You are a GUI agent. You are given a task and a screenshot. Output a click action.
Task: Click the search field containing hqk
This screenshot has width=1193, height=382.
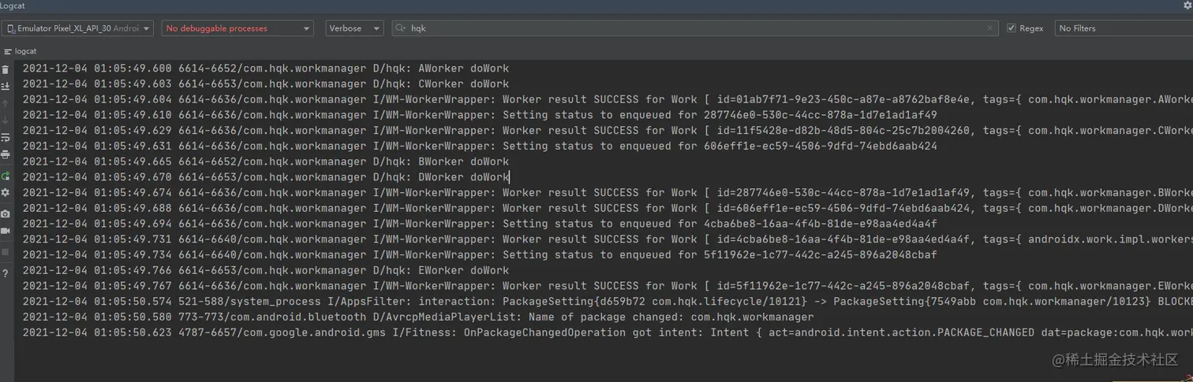[694, 28]
